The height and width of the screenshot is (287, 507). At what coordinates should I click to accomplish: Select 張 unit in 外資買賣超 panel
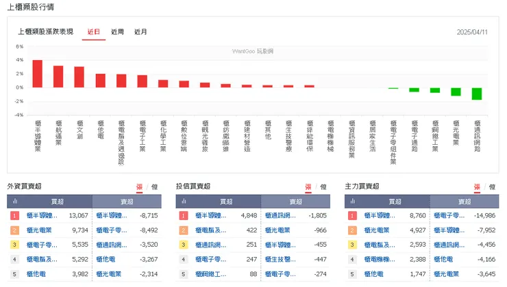point(139,187)
